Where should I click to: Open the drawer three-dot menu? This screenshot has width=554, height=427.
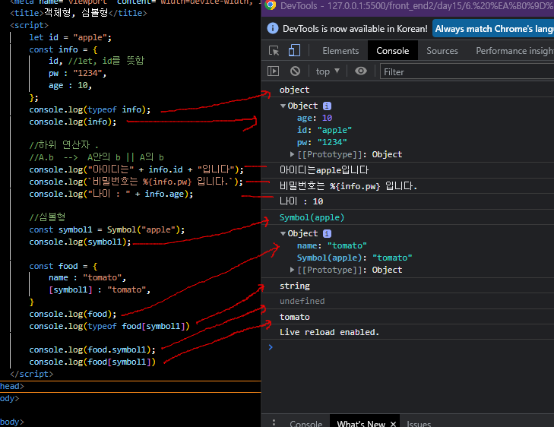[x=274, y=422]
